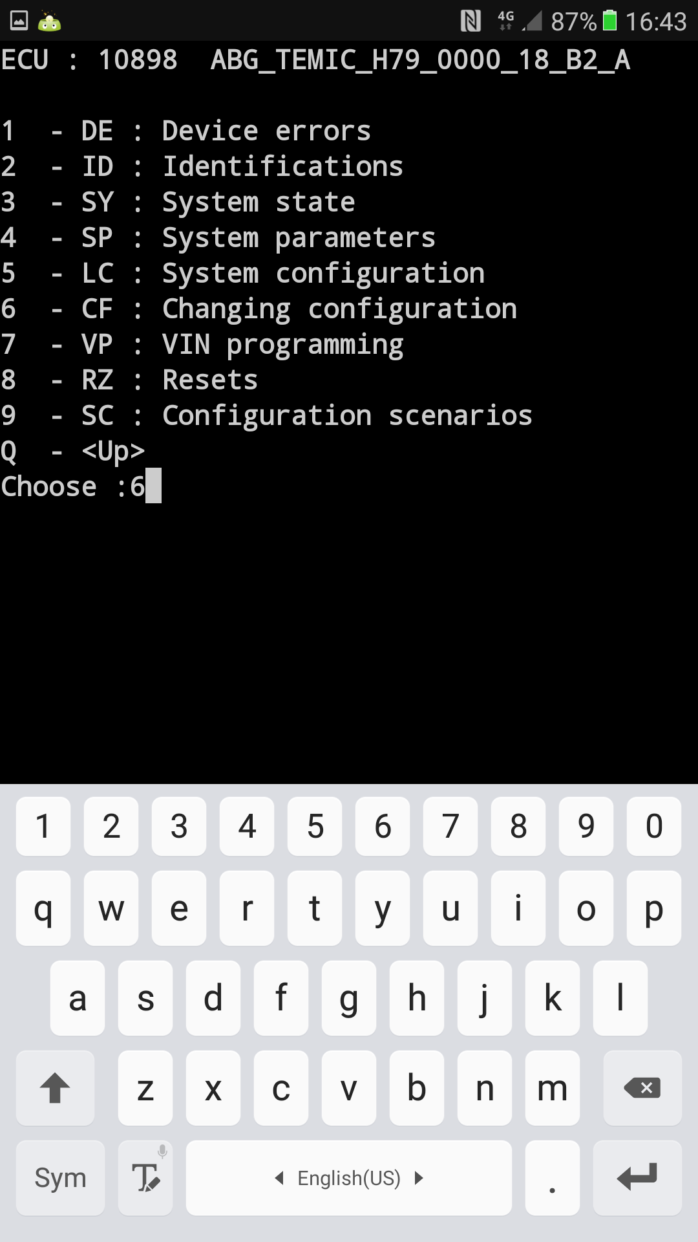
Task: Tap the Enter return key
Action: (637, 1177)
